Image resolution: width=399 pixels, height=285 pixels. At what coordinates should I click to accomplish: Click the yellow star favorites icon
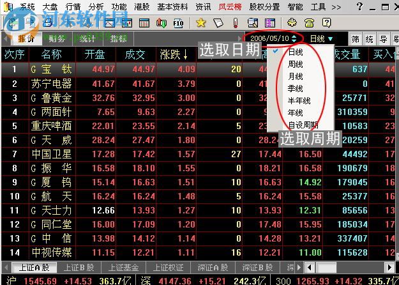(200, 23)
